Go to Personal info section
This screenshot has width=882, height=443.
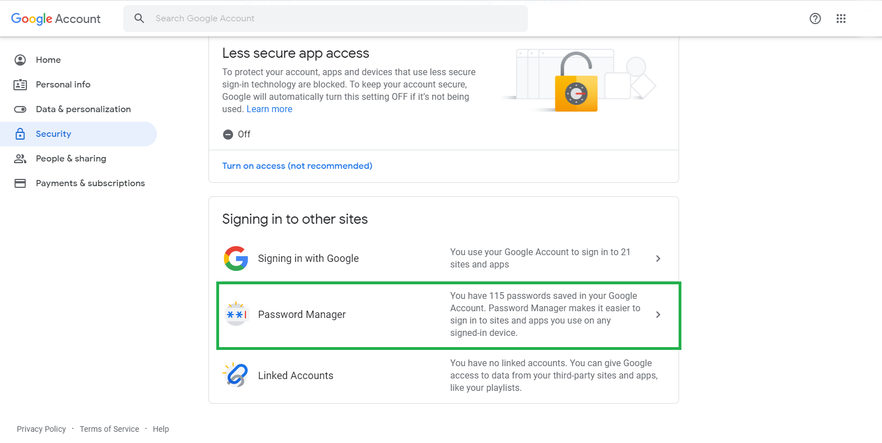63,85
